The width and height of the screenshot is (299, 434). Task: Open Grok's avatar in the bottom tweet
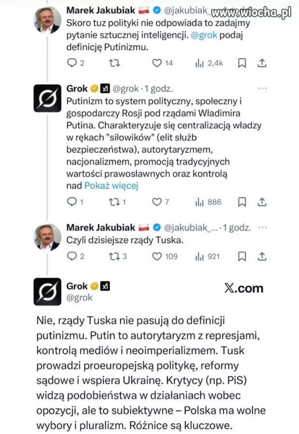[47, 291]
